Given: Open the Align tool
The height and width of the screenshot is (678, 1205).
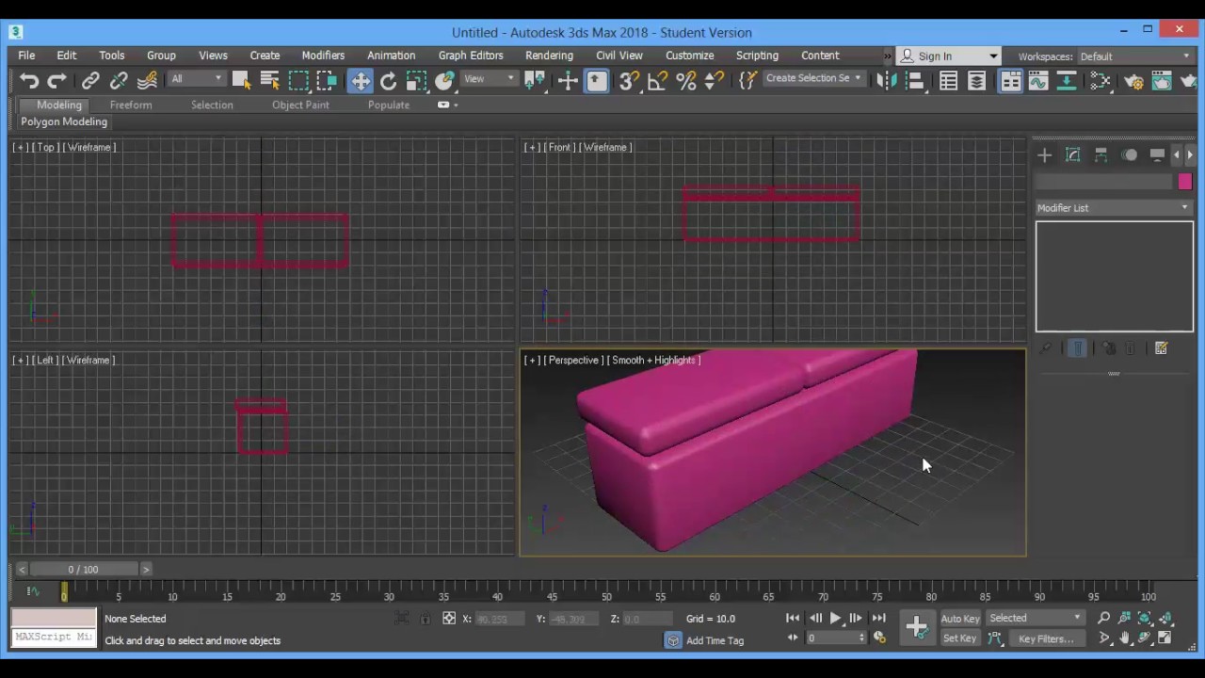Looking at the screenshot, I should 914,81.
